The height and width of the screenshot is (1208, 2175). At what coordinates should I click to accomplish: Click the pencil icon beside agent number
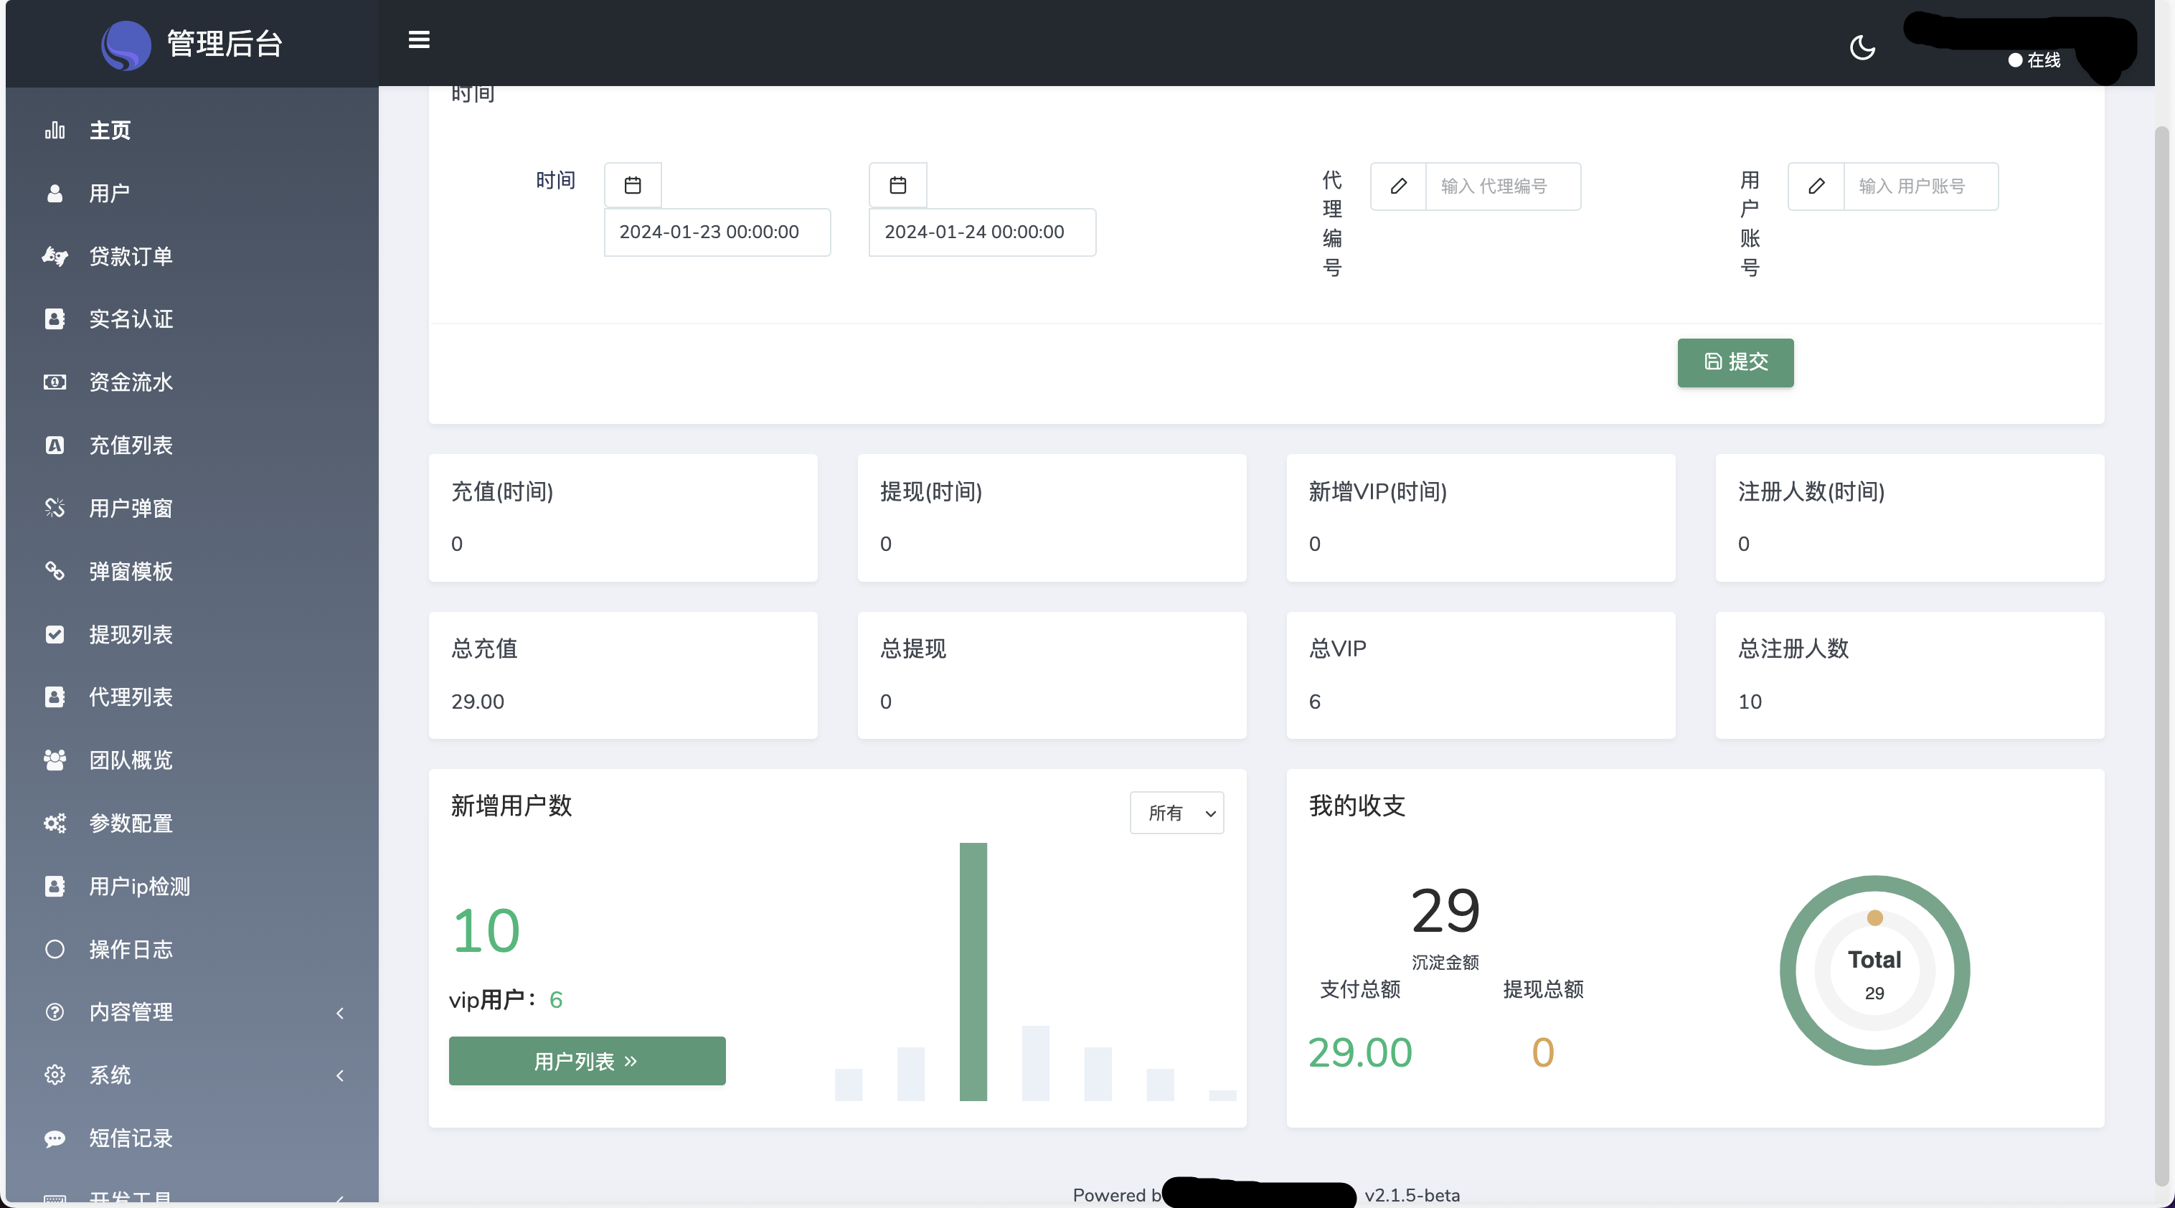tap(1398, 186)
